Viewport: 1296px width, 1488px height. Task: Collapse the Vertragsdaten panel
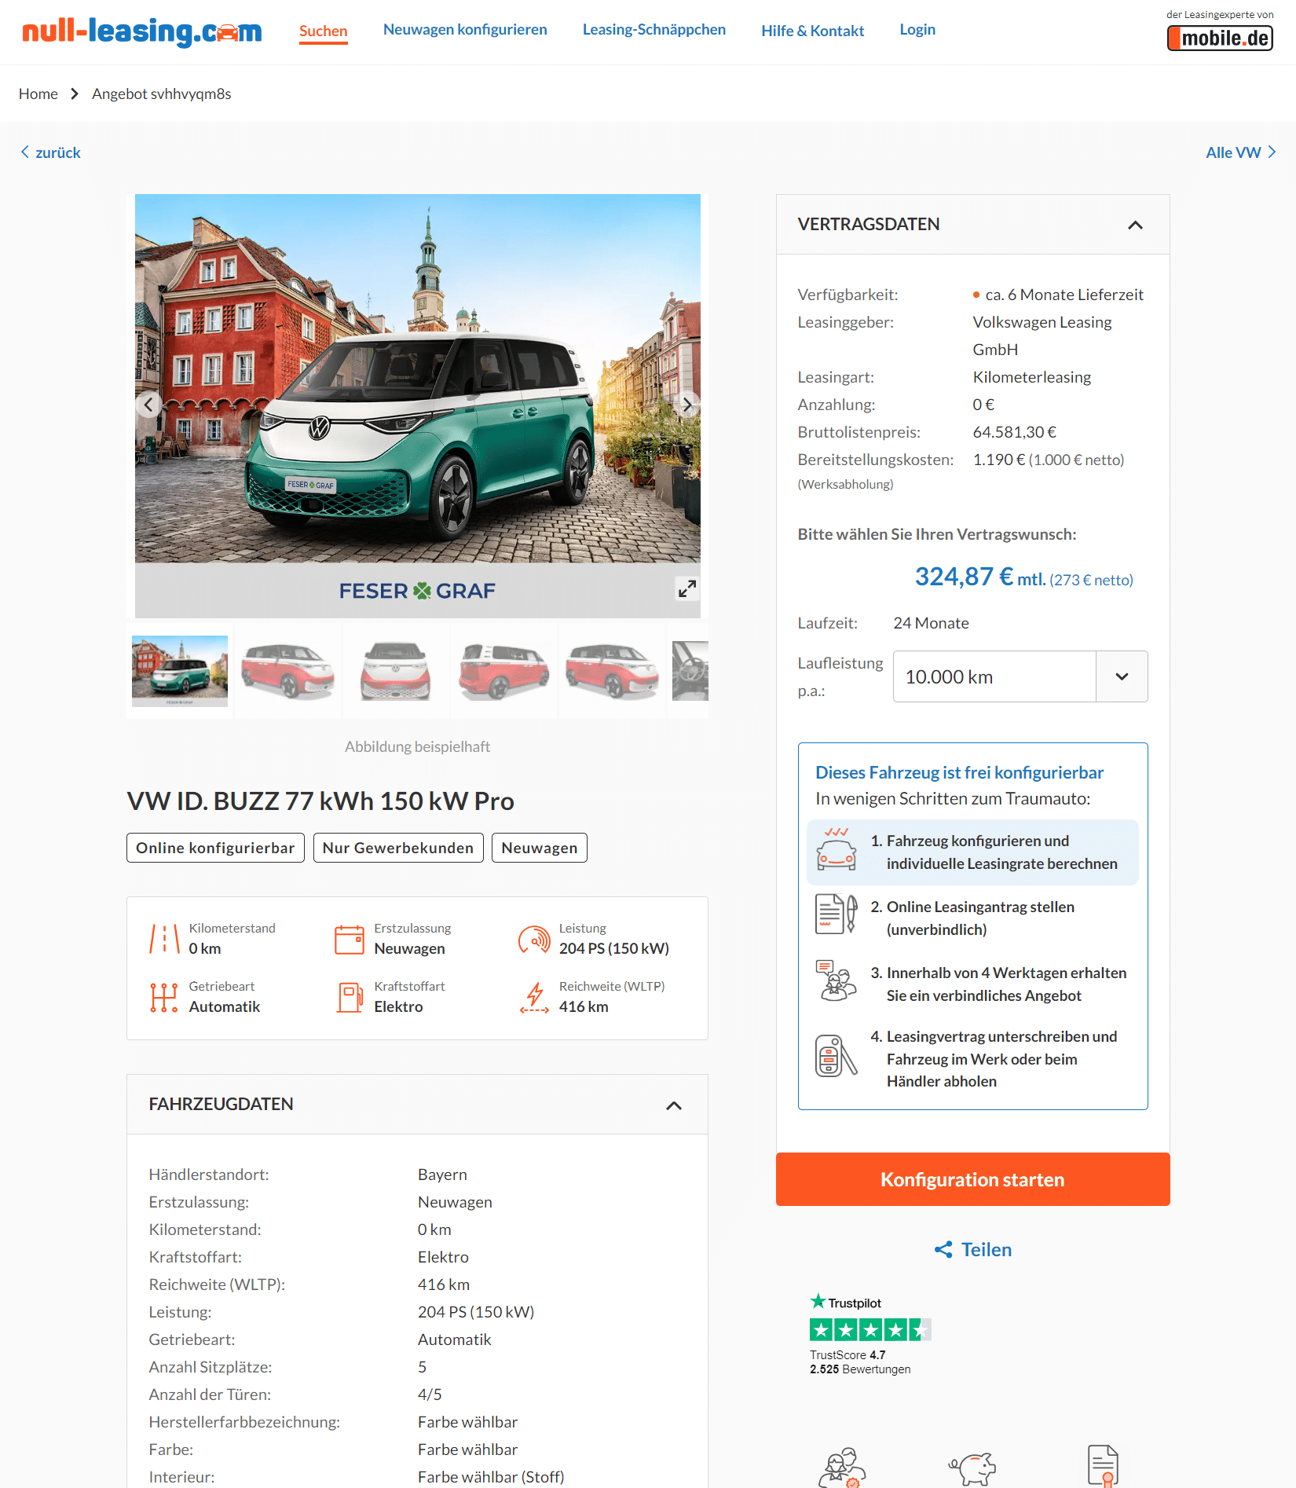[x=1135, y=225]
